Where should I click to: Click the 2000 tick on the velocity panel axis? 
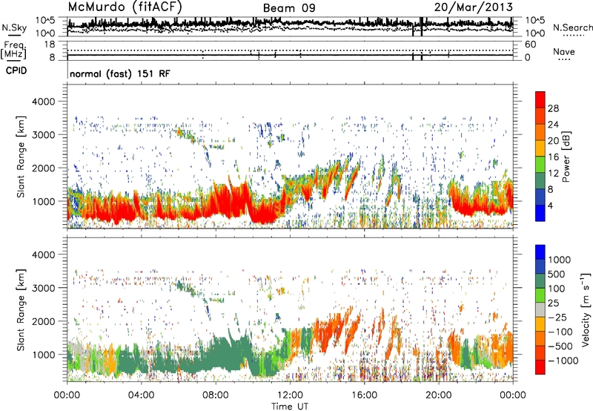[43, 321]
